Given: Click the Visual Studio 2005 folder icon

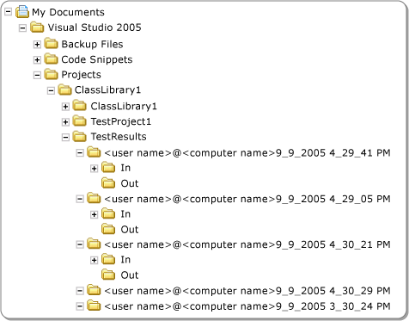Looking at the screenshot, I should click(x=37, y=28).
